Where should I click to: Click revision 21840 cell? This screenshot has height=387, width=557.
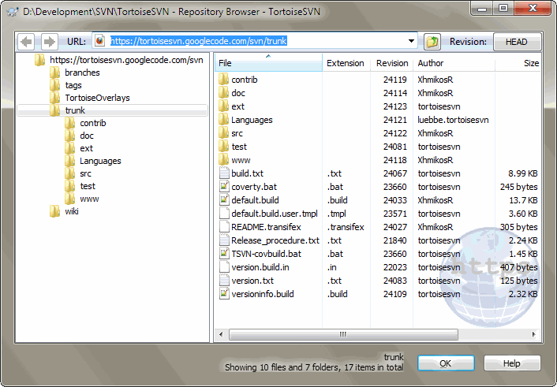coord(394,240)
